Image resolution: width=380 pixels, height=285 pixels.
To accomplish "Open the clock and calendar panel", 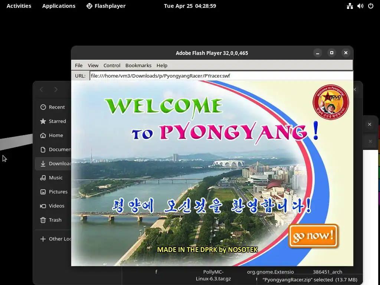I will (x=190, y=6).
